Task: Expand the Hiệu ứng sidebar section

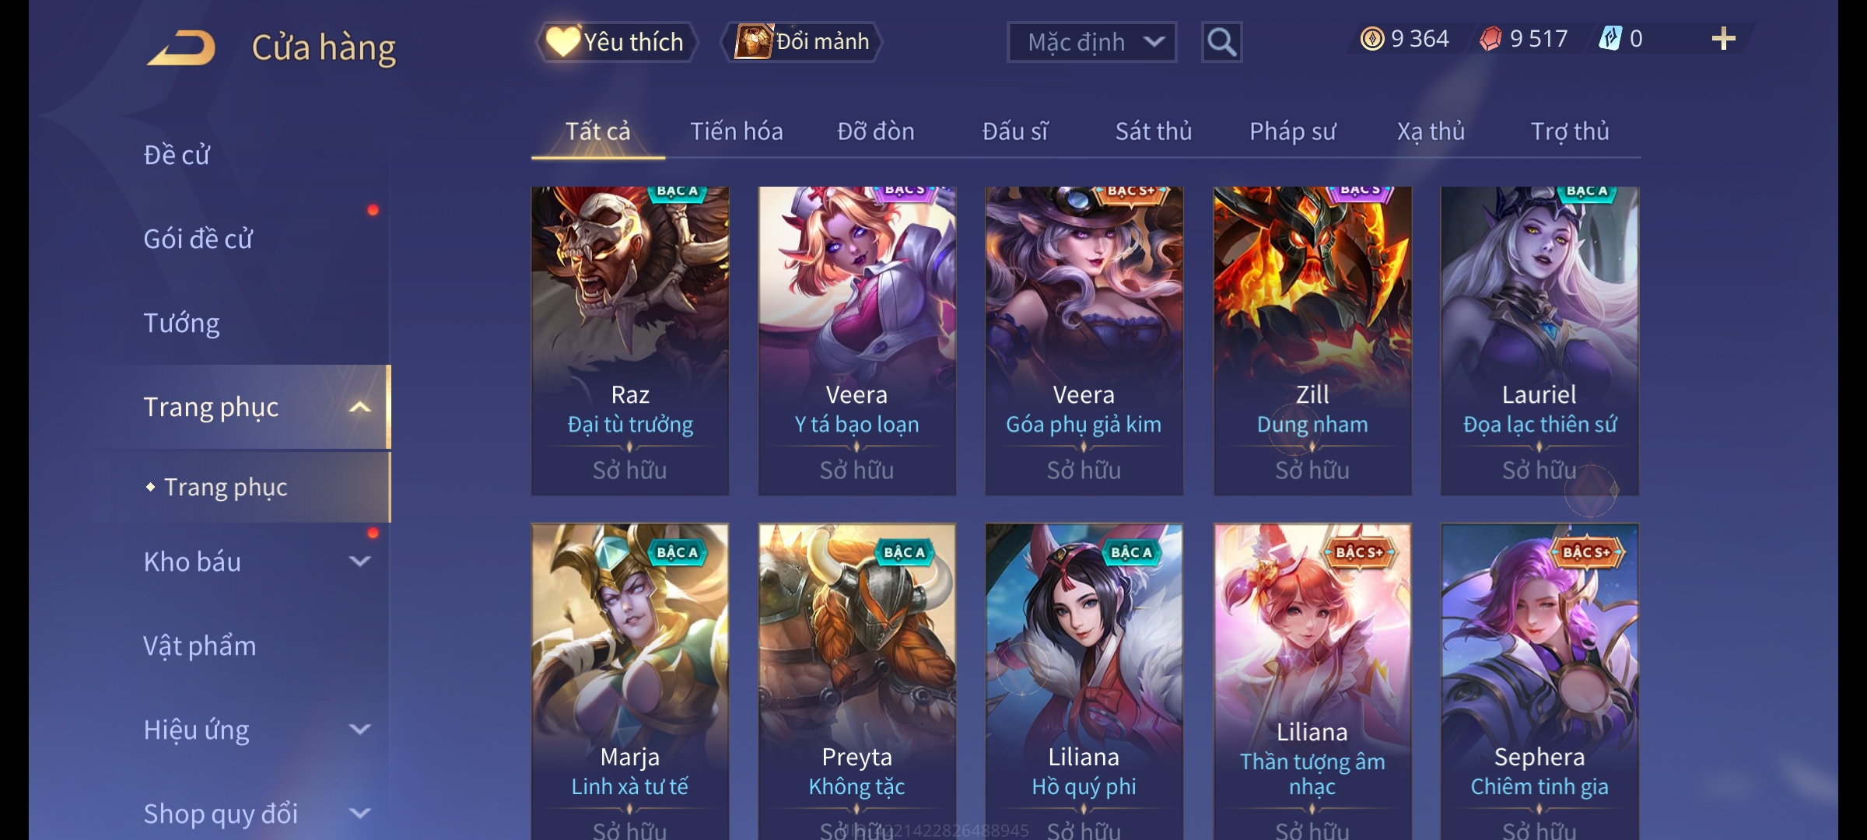Action: click(359, 730)
